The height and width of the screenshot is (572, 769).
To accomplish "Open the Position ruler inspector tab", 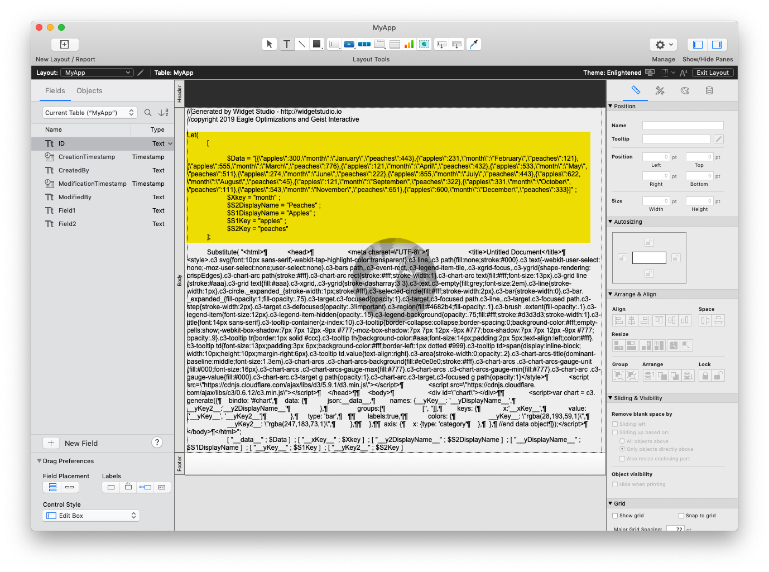I will coord(636,90).
